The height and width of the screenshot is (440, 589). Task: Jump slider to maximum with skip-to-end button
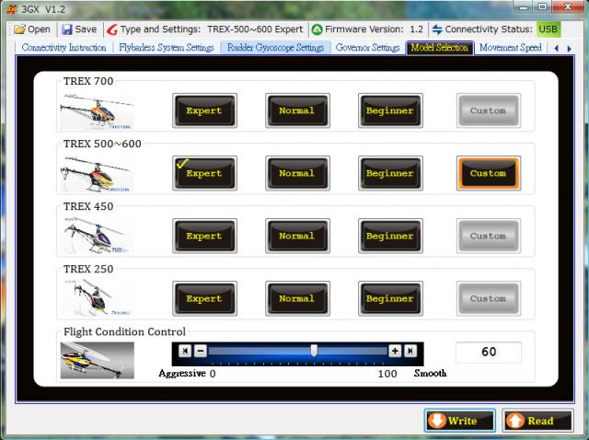click(x=410, y=351)
